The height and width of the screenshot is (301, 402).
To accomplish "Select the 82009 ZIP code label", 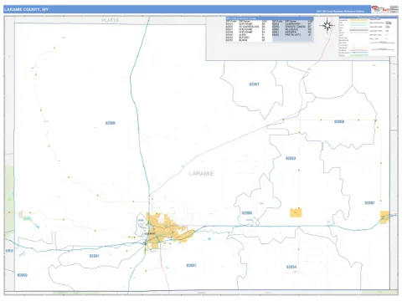I will tap(111, 123).
